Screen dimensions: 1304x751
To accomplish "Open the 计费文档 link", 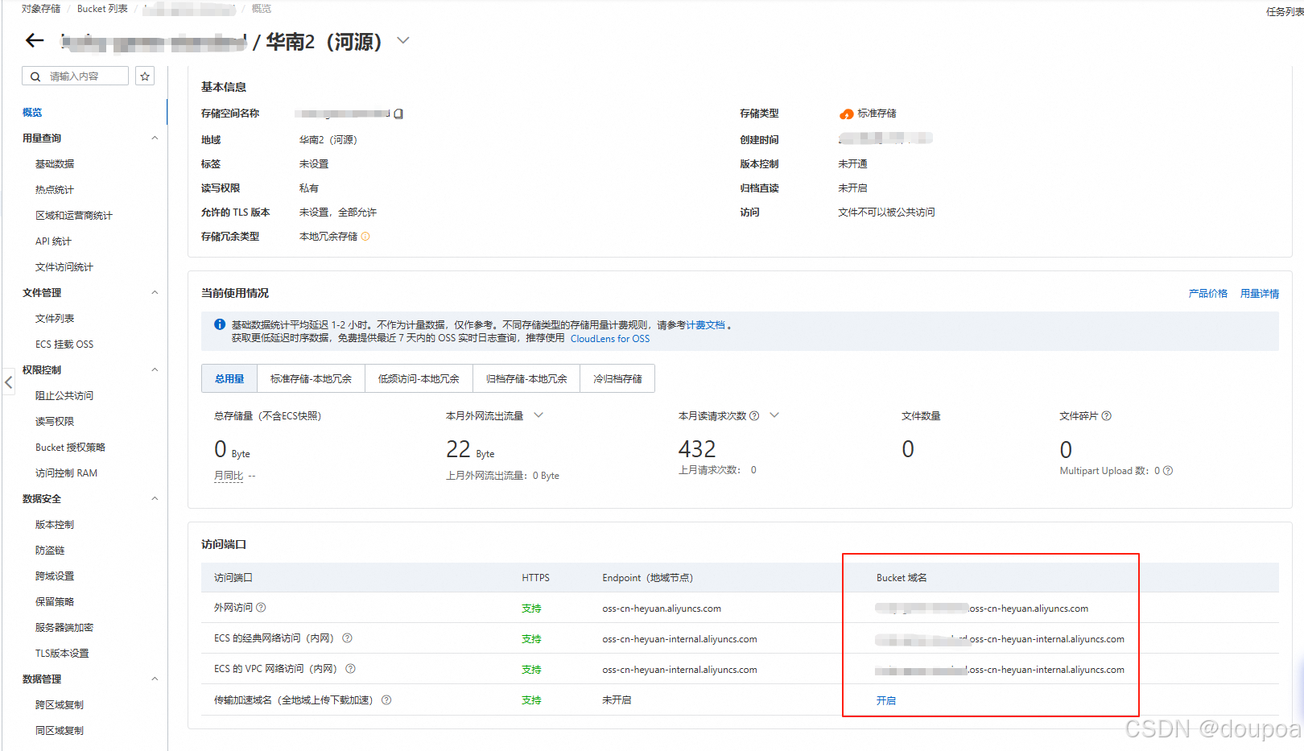I will click(705, 325).
